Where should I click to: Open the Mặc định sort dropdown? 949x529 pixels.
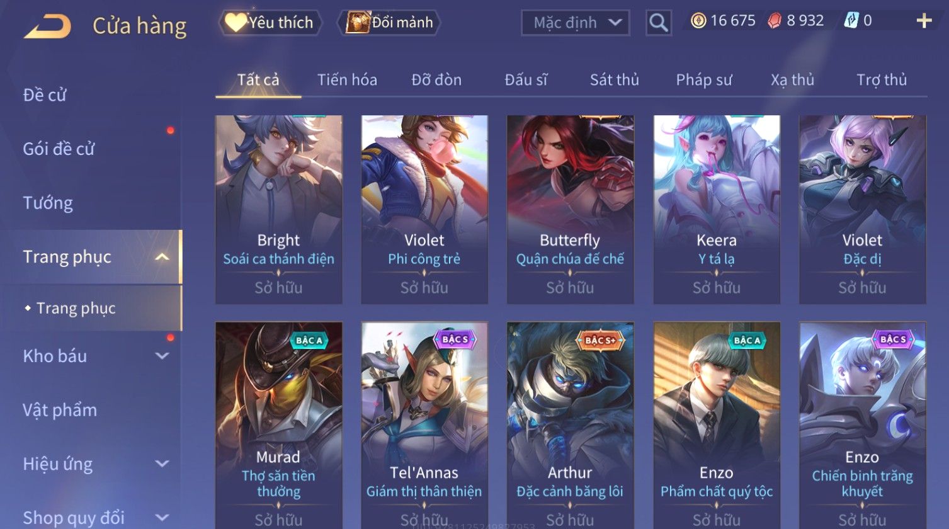576,23
